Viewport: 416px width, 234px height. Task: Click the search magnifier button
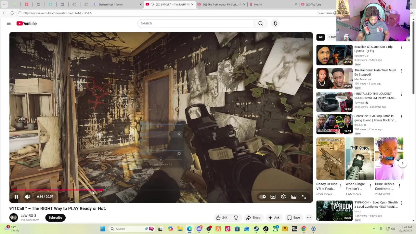[261, 23]
